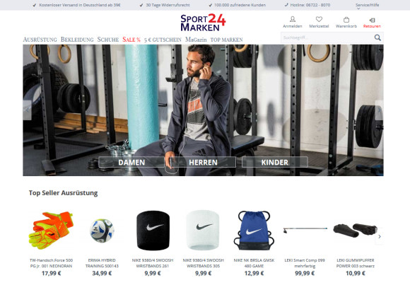Select the Sale % menu item
This screenshot has height=285, width=410.
click(131, 40)
